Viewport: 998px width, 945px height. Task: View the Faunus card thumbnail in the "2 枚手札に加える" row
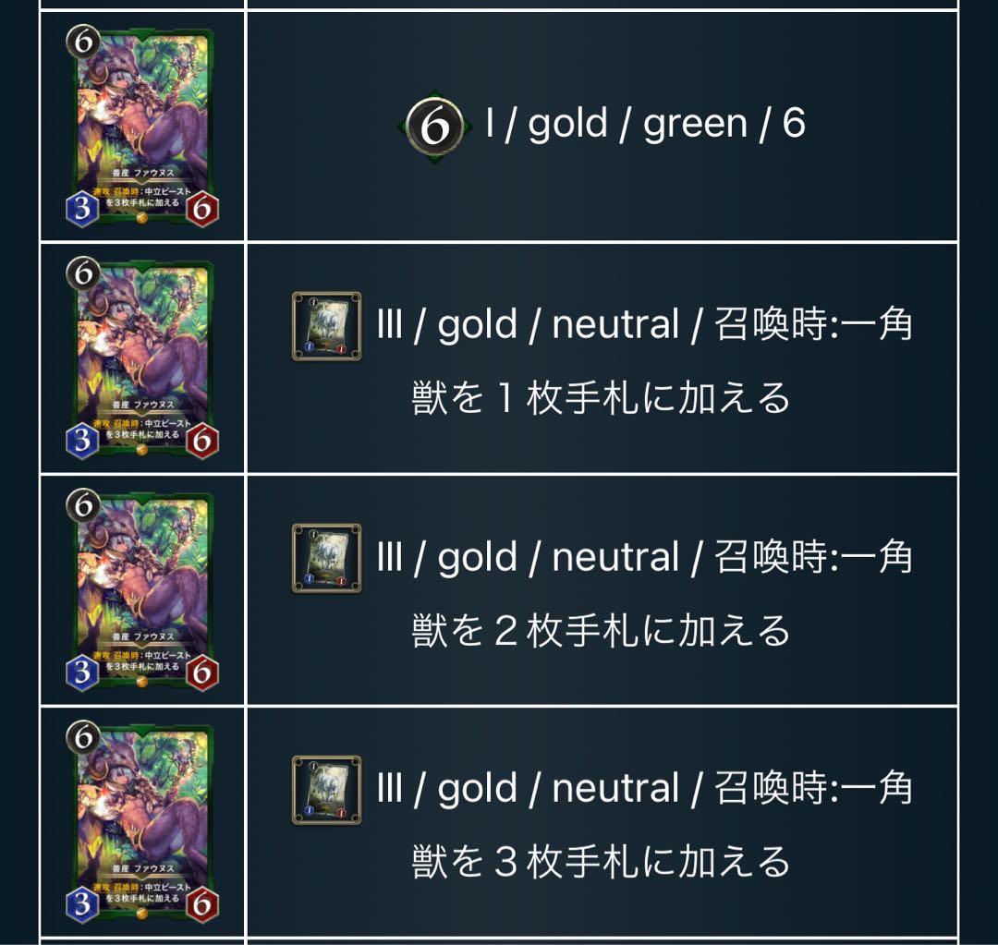[x=142, y=590]
